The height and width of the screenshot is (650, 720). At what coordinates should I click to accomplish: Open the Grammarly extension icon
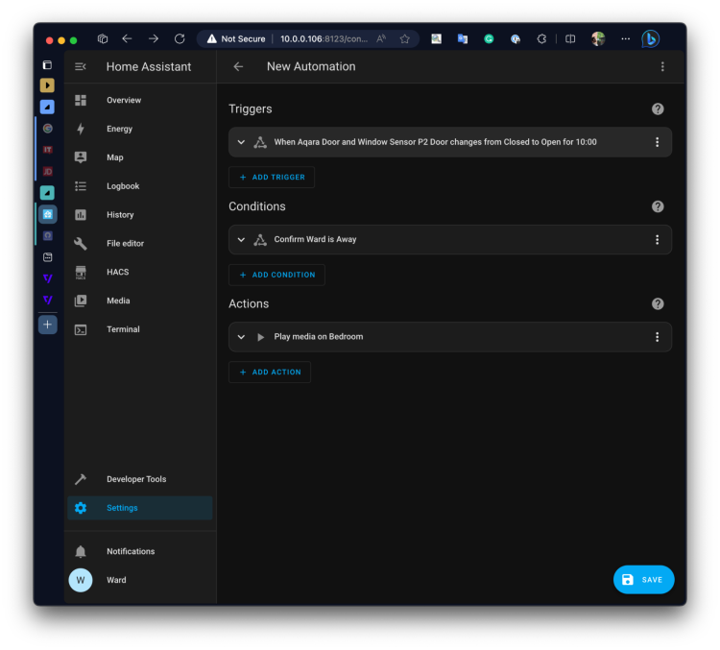pos(489,39)
